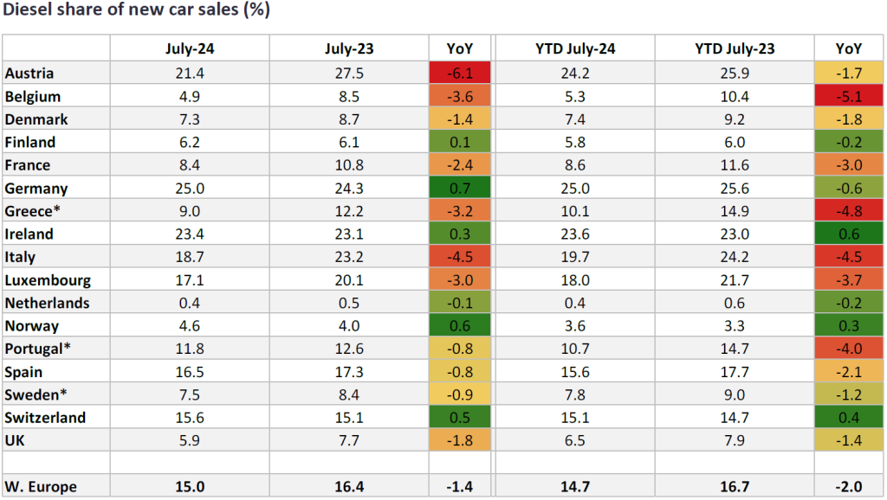Select Italy's July-23 value 23.2
887x500 pixels.
click(349, 257)
